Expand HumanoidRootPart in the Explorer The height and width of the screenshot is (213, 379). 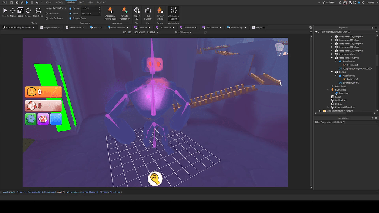click(328, 108)
